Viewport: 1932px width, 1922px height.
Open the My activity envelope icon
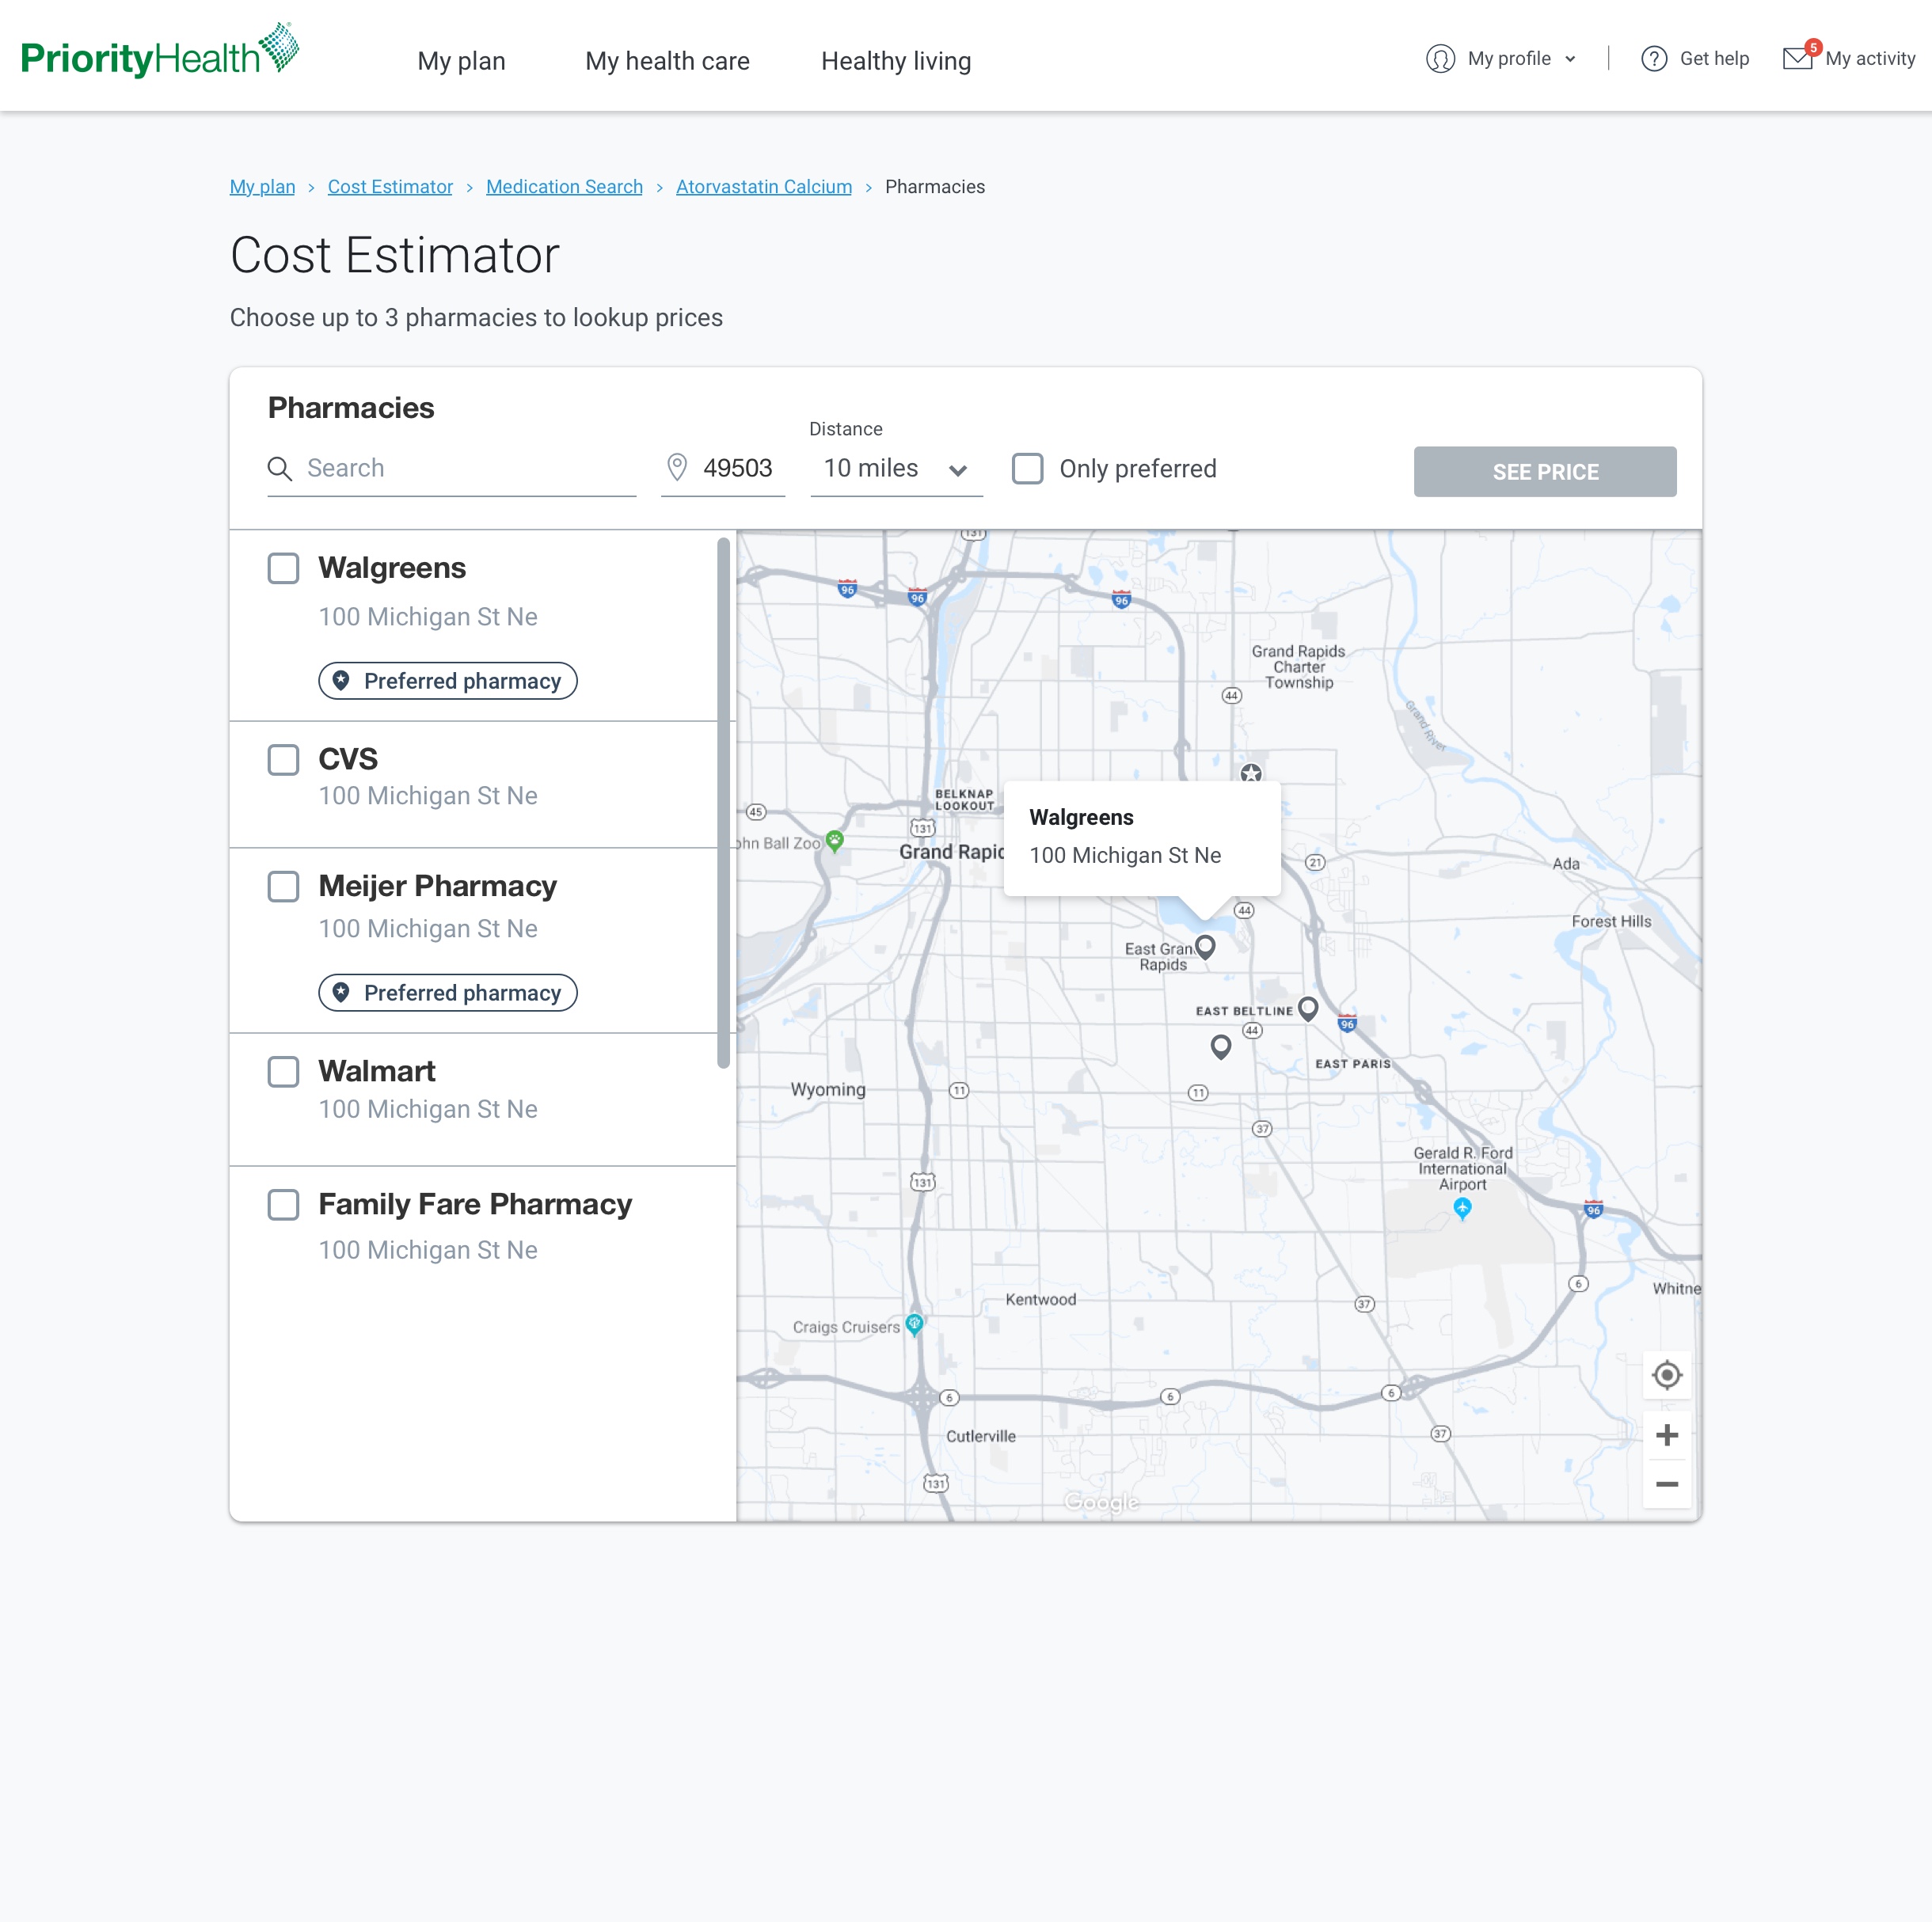coord(1798,58)
